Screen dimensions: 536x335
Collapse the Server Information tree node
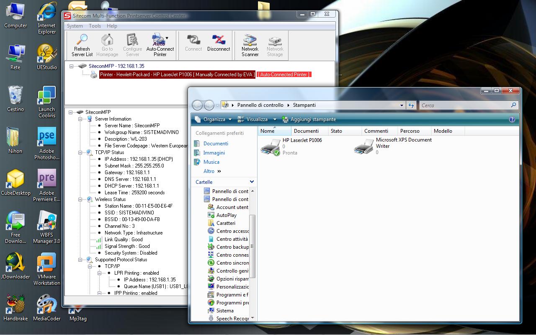[81, 119]
